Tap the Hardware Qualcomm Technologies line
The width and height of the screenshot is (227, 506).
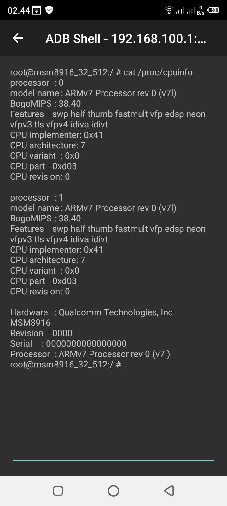click(91, 312)
